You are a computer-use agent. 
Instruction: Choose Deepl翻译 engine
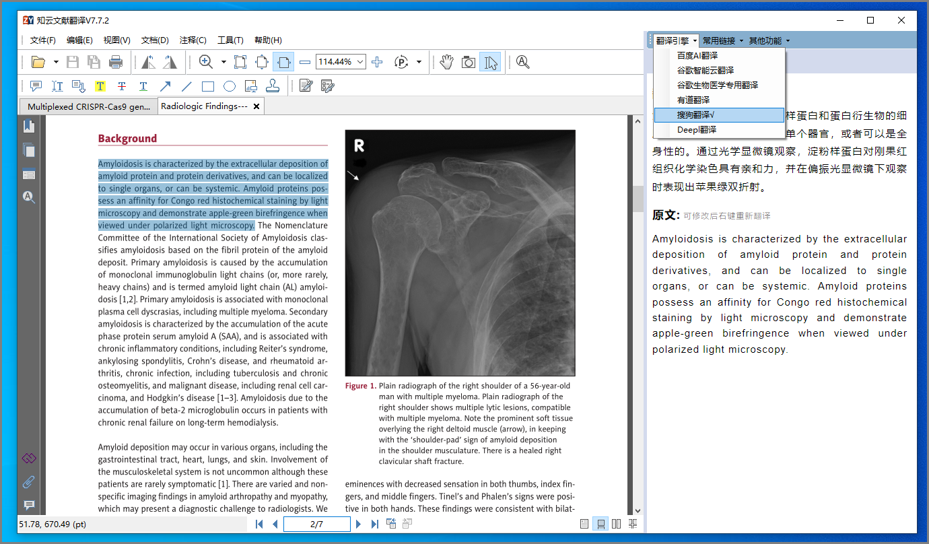tap(720, 130)
